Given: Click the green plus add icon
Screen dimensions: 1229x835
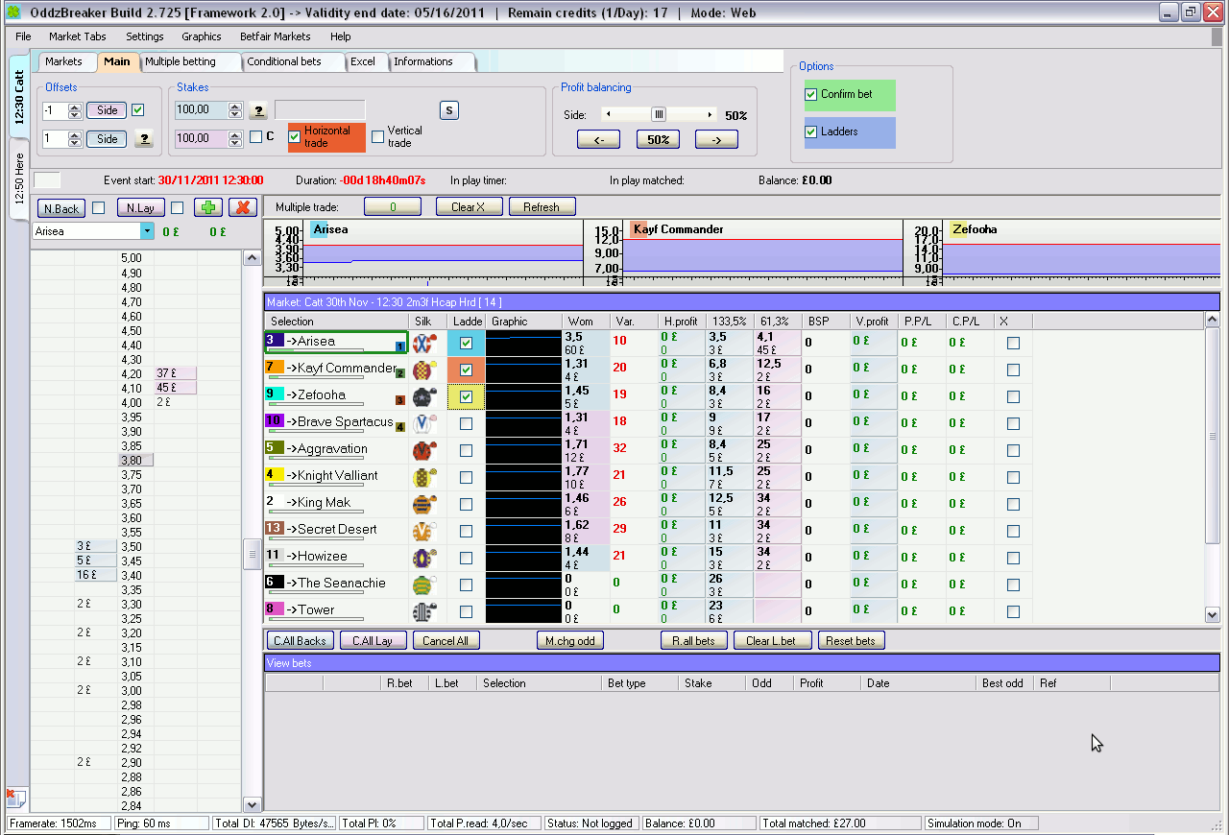Looking at the screenshot, I should [x=208, y=207].
